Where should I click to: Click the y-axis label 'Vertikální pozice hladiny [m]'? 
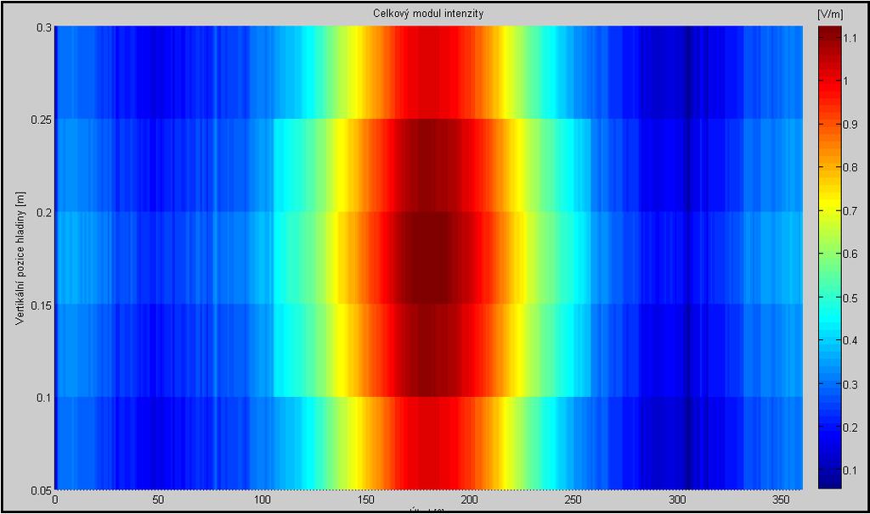[x=20, y=258]
